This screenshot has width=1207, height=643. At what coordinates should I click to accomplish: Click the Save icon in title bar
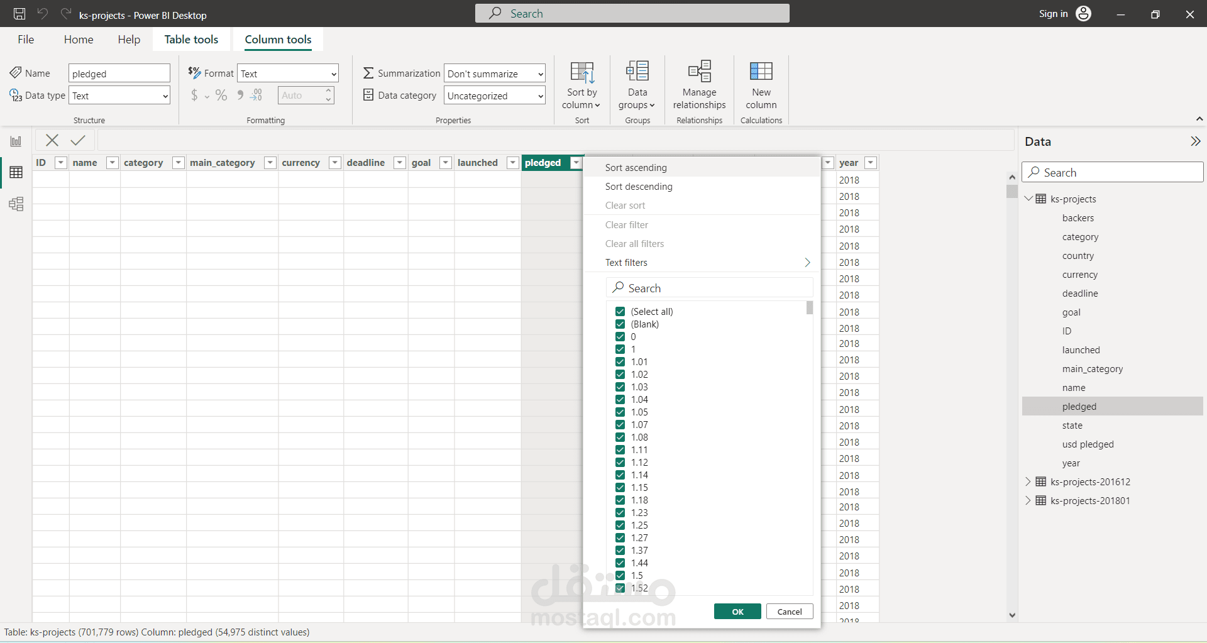(x=19, y=14)
